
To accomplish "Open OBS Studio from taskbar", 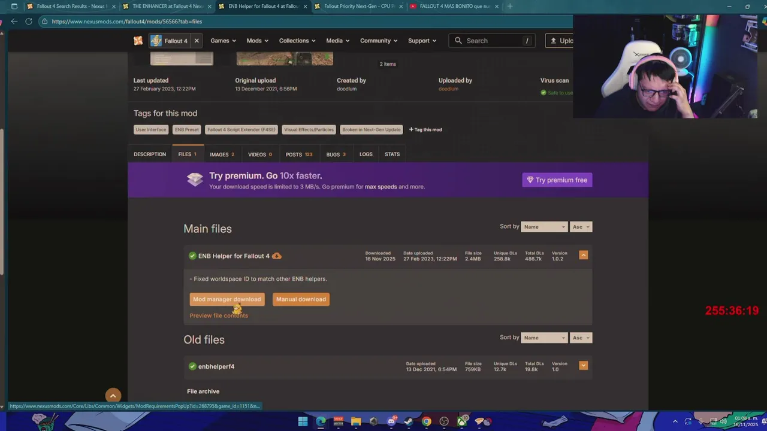I will point(444,421).
